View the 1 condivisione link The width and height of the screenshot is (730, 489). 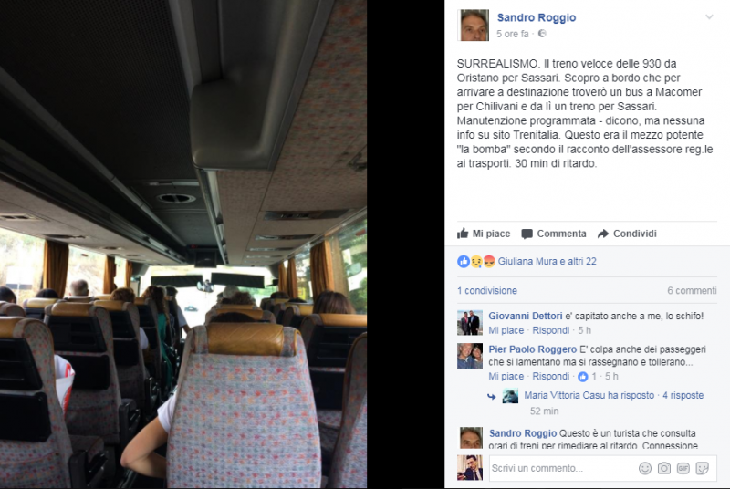pos(487,291)
